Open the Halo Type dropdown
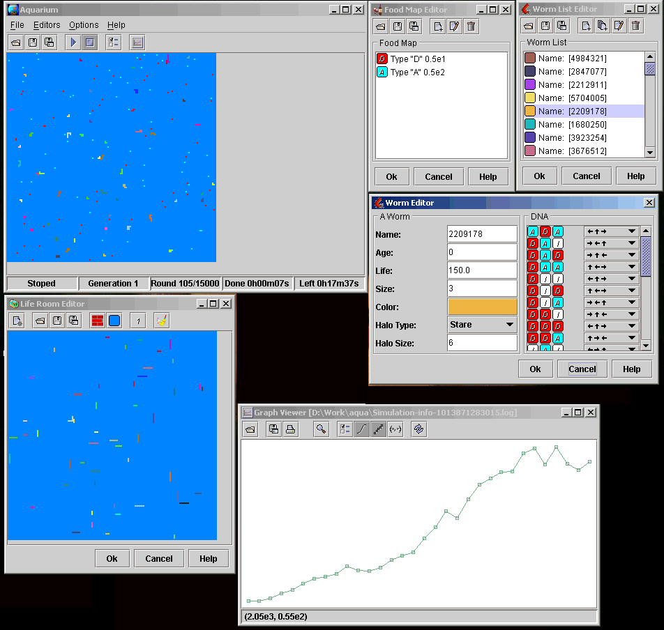This screenshot has height=630, width=664. pos(482,325)
